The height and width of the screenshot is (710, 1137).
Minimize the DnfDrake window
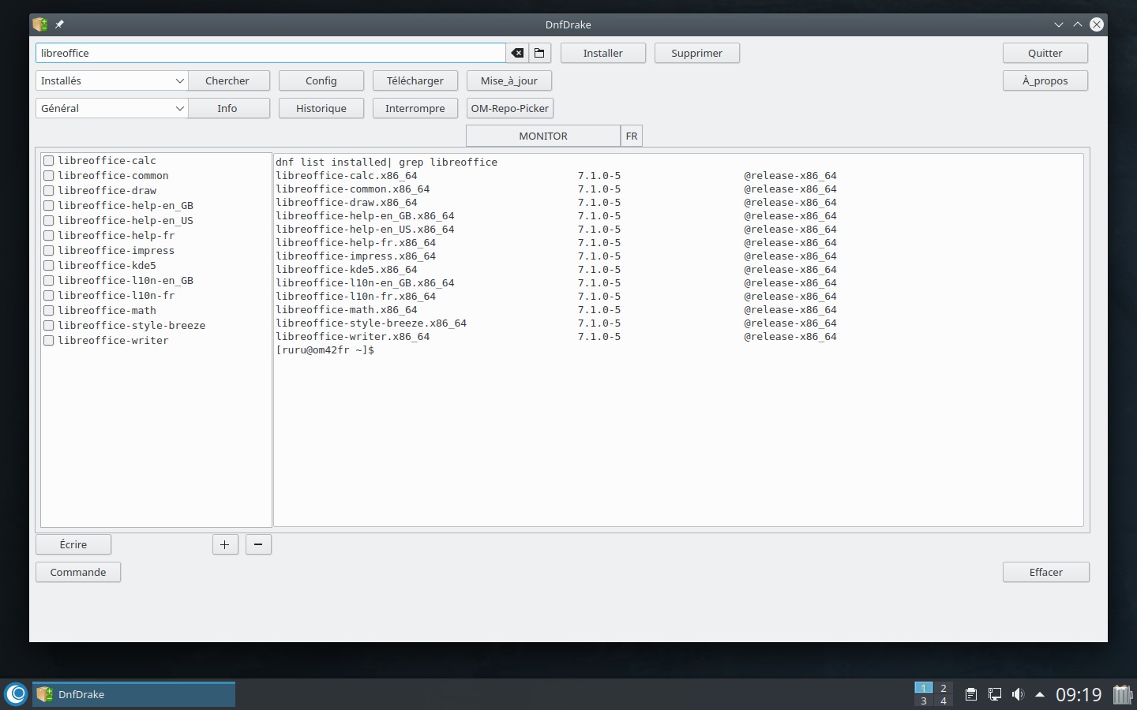(x=1059, y=24)
